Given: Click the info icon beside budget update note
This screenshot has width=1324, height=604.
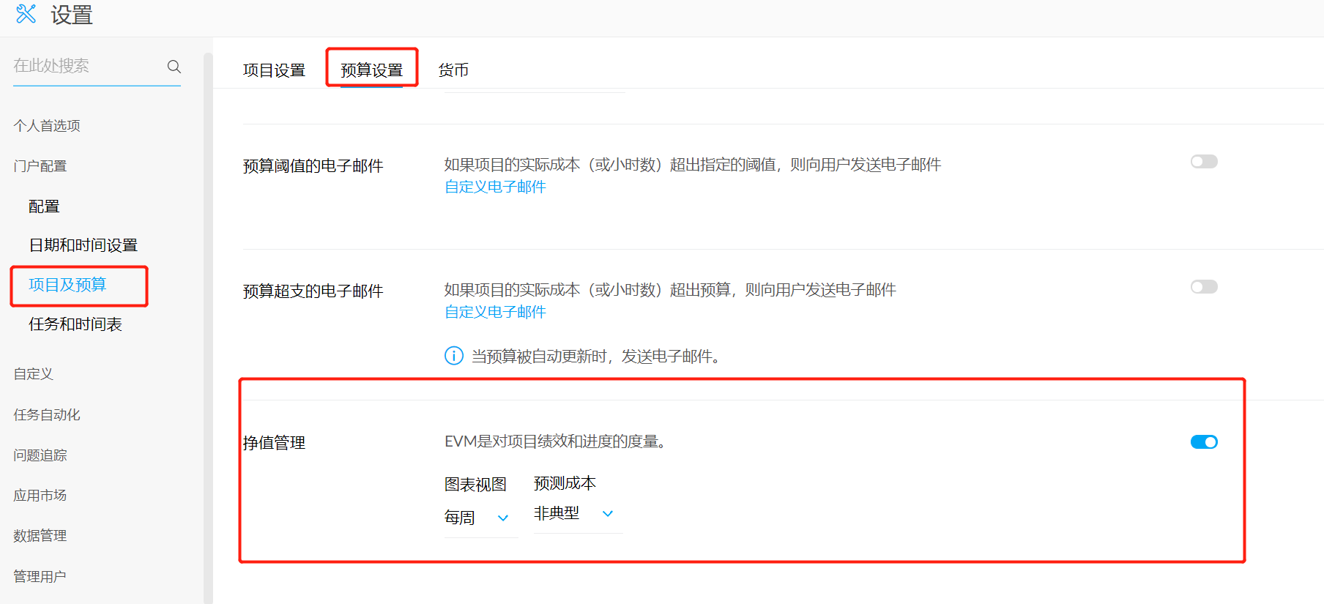Looking at the screenshot, I should click(x=454, y=356).
